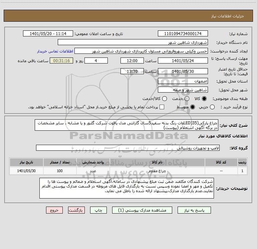This screenshot has width=257, height=249.
Task: Open اطلاعات تماس خریدار link
Action: tap(55, 51)
